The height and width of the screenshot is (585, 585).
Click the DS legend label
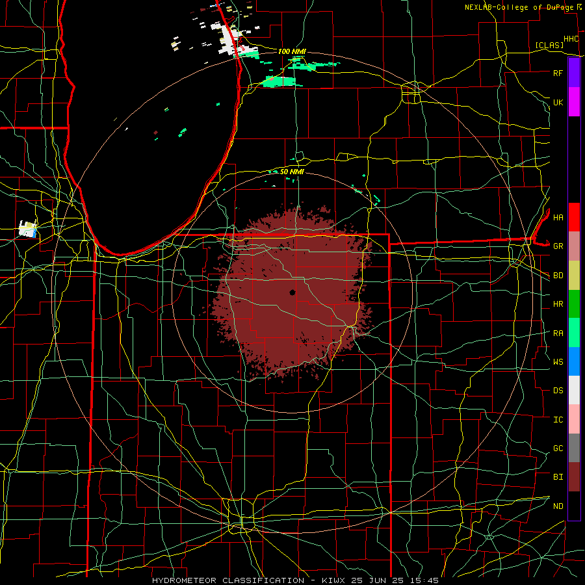pos(558,391)
